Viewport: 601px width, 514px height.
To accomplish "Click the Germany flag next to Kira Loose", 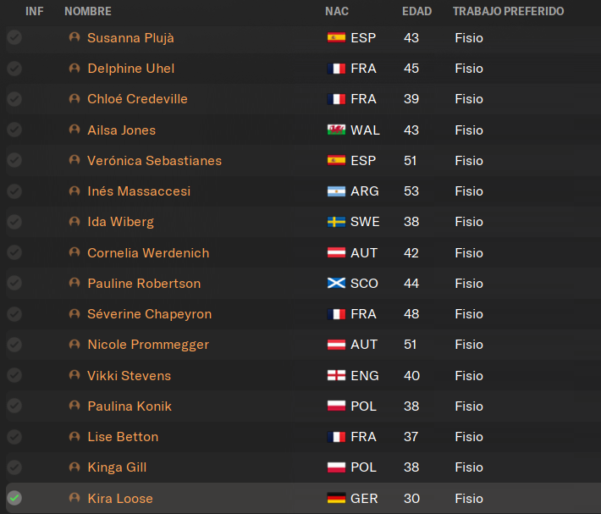I will pos(336,498).
